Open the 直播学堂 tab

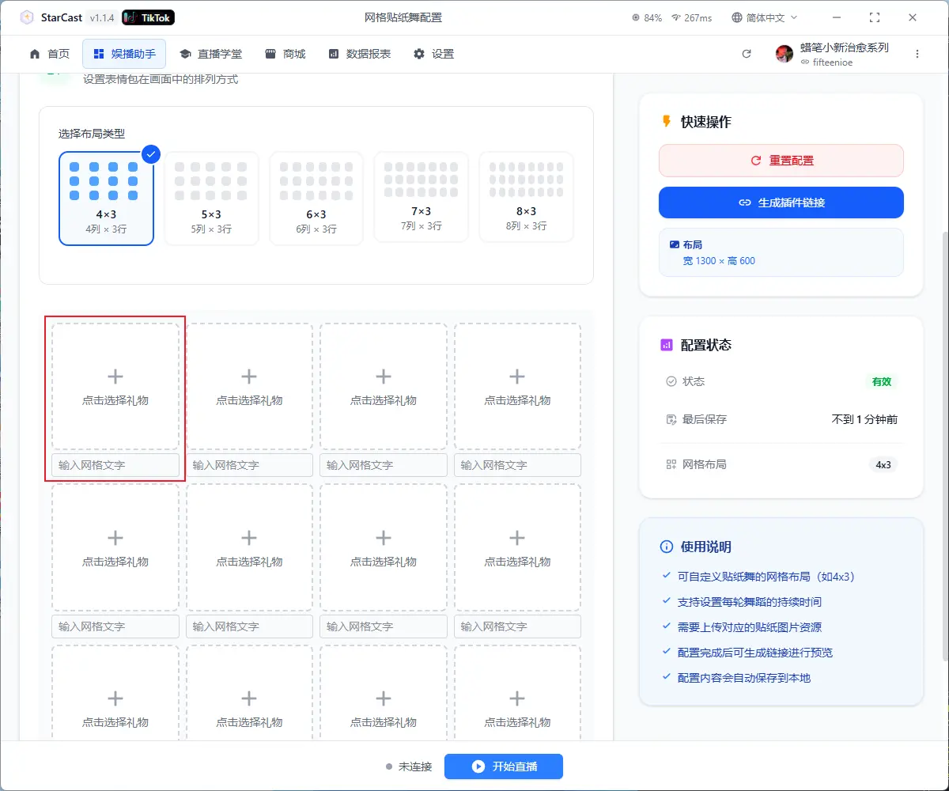tap(210, 54)
